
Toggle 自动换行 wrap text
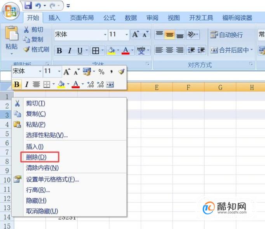tap(227, 35)
